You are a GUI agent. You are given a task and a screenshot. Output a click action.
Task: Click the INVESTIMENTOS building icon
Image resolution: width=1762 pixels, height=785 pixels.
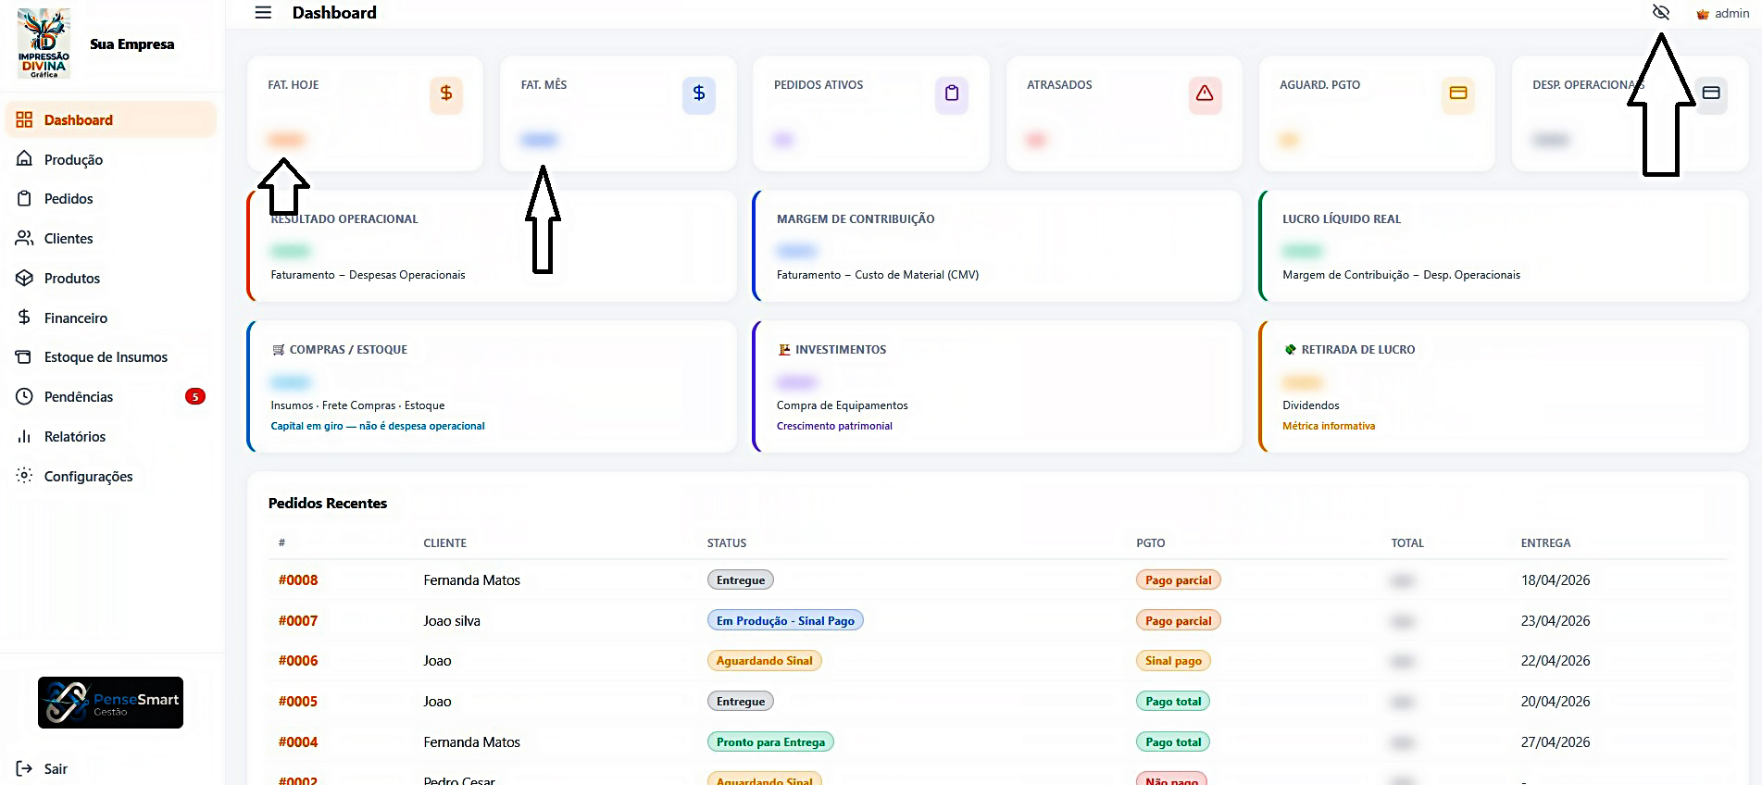point(784,350)
